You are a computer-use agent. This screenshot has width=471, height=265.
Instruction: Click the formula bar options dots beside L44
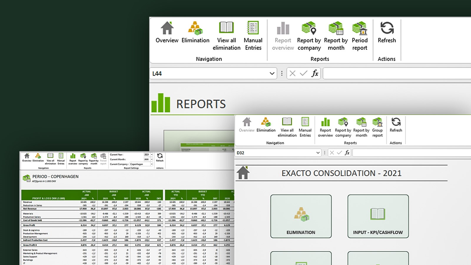(282, 73)
